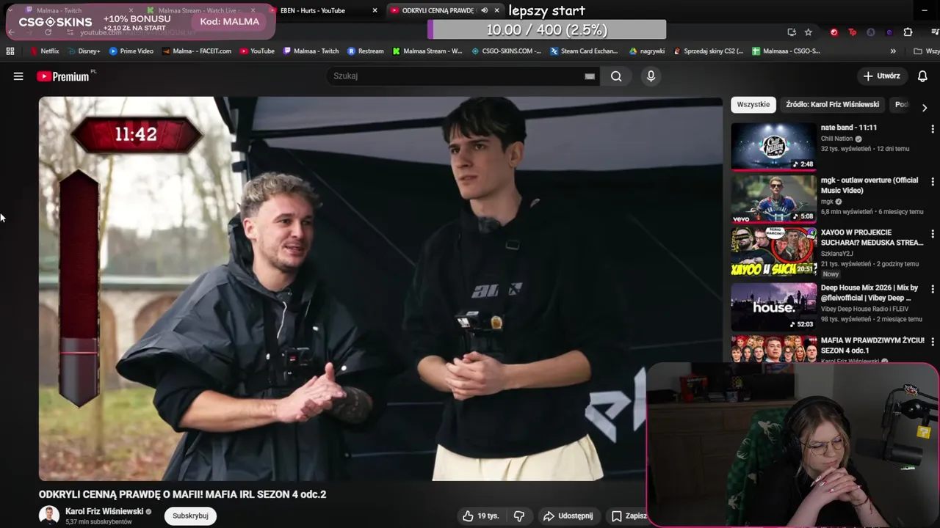
Task: Like the video with 19 tys. thumbs up
Action: coord(480,516)
